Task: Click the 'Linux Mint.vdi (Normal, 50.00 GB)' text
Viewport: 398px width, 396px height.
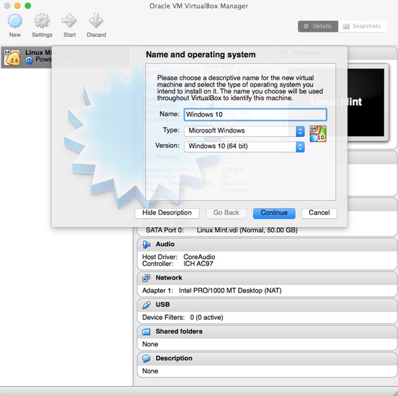Action: pyautogui.click(x=247, y=230)
